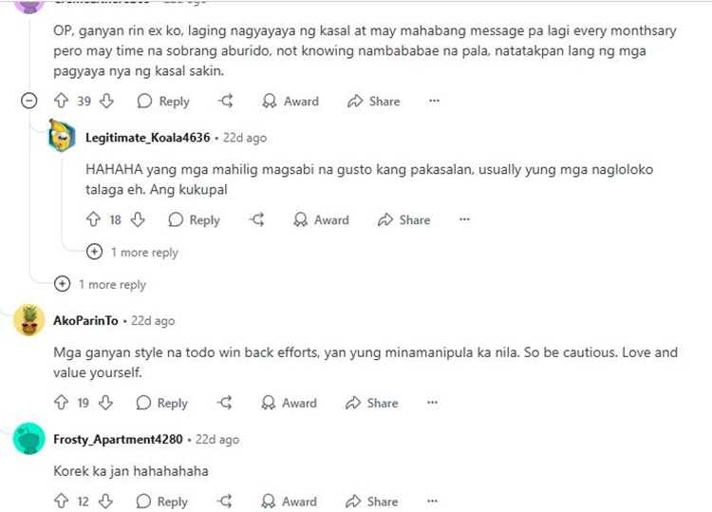
Task: Upvote Legitimate_Koala4636's comment
Action: pyautogui.click(x=94, y=219)
